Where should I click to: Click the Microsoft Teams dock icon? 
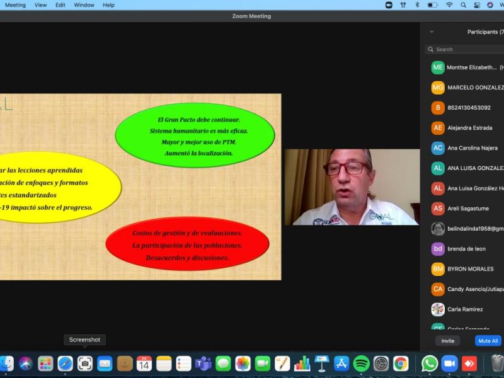pos(203,364)
